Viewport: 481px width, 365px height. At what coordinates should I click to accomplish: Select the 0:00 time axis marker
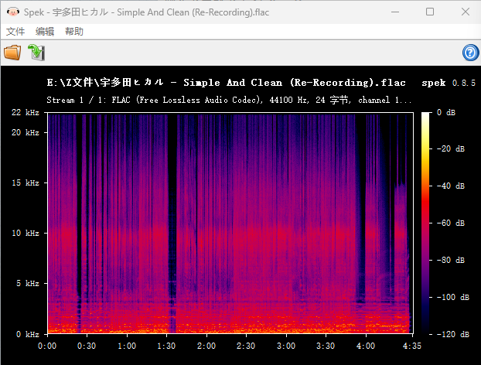pos(48,346)
